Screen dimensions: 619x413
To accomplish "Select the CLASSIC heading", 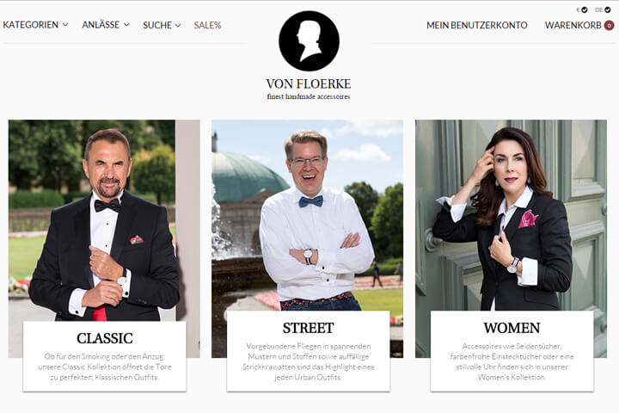I will (x=105, y=338).
